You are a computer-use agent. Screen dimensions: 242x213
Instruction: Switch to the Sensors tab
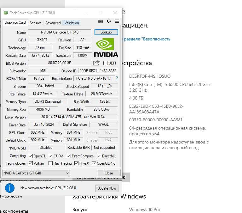tap(36, 23)
